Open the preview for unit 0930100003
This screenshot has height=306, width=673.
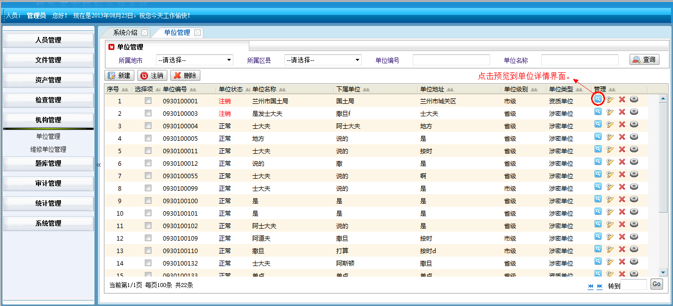[x=598, y=111]
